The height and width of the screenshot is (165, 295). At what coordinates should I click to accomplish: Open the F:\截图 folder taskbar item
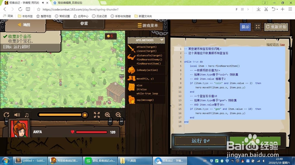(135, 161)
